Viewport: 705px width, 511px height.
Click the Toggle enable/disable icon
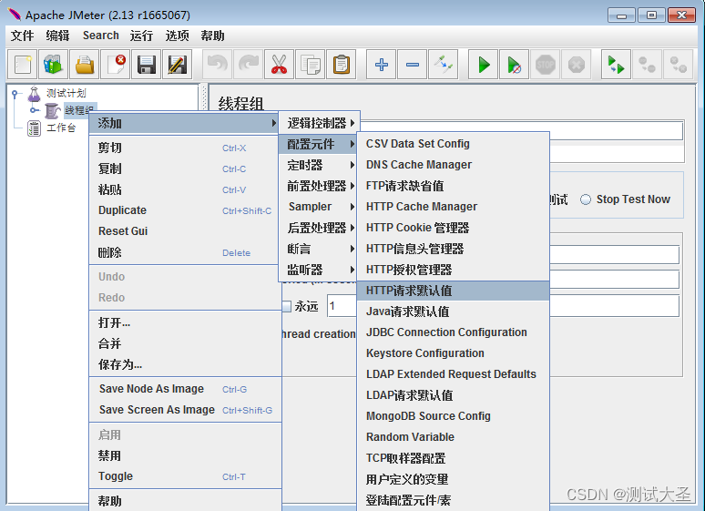[444, 65]
